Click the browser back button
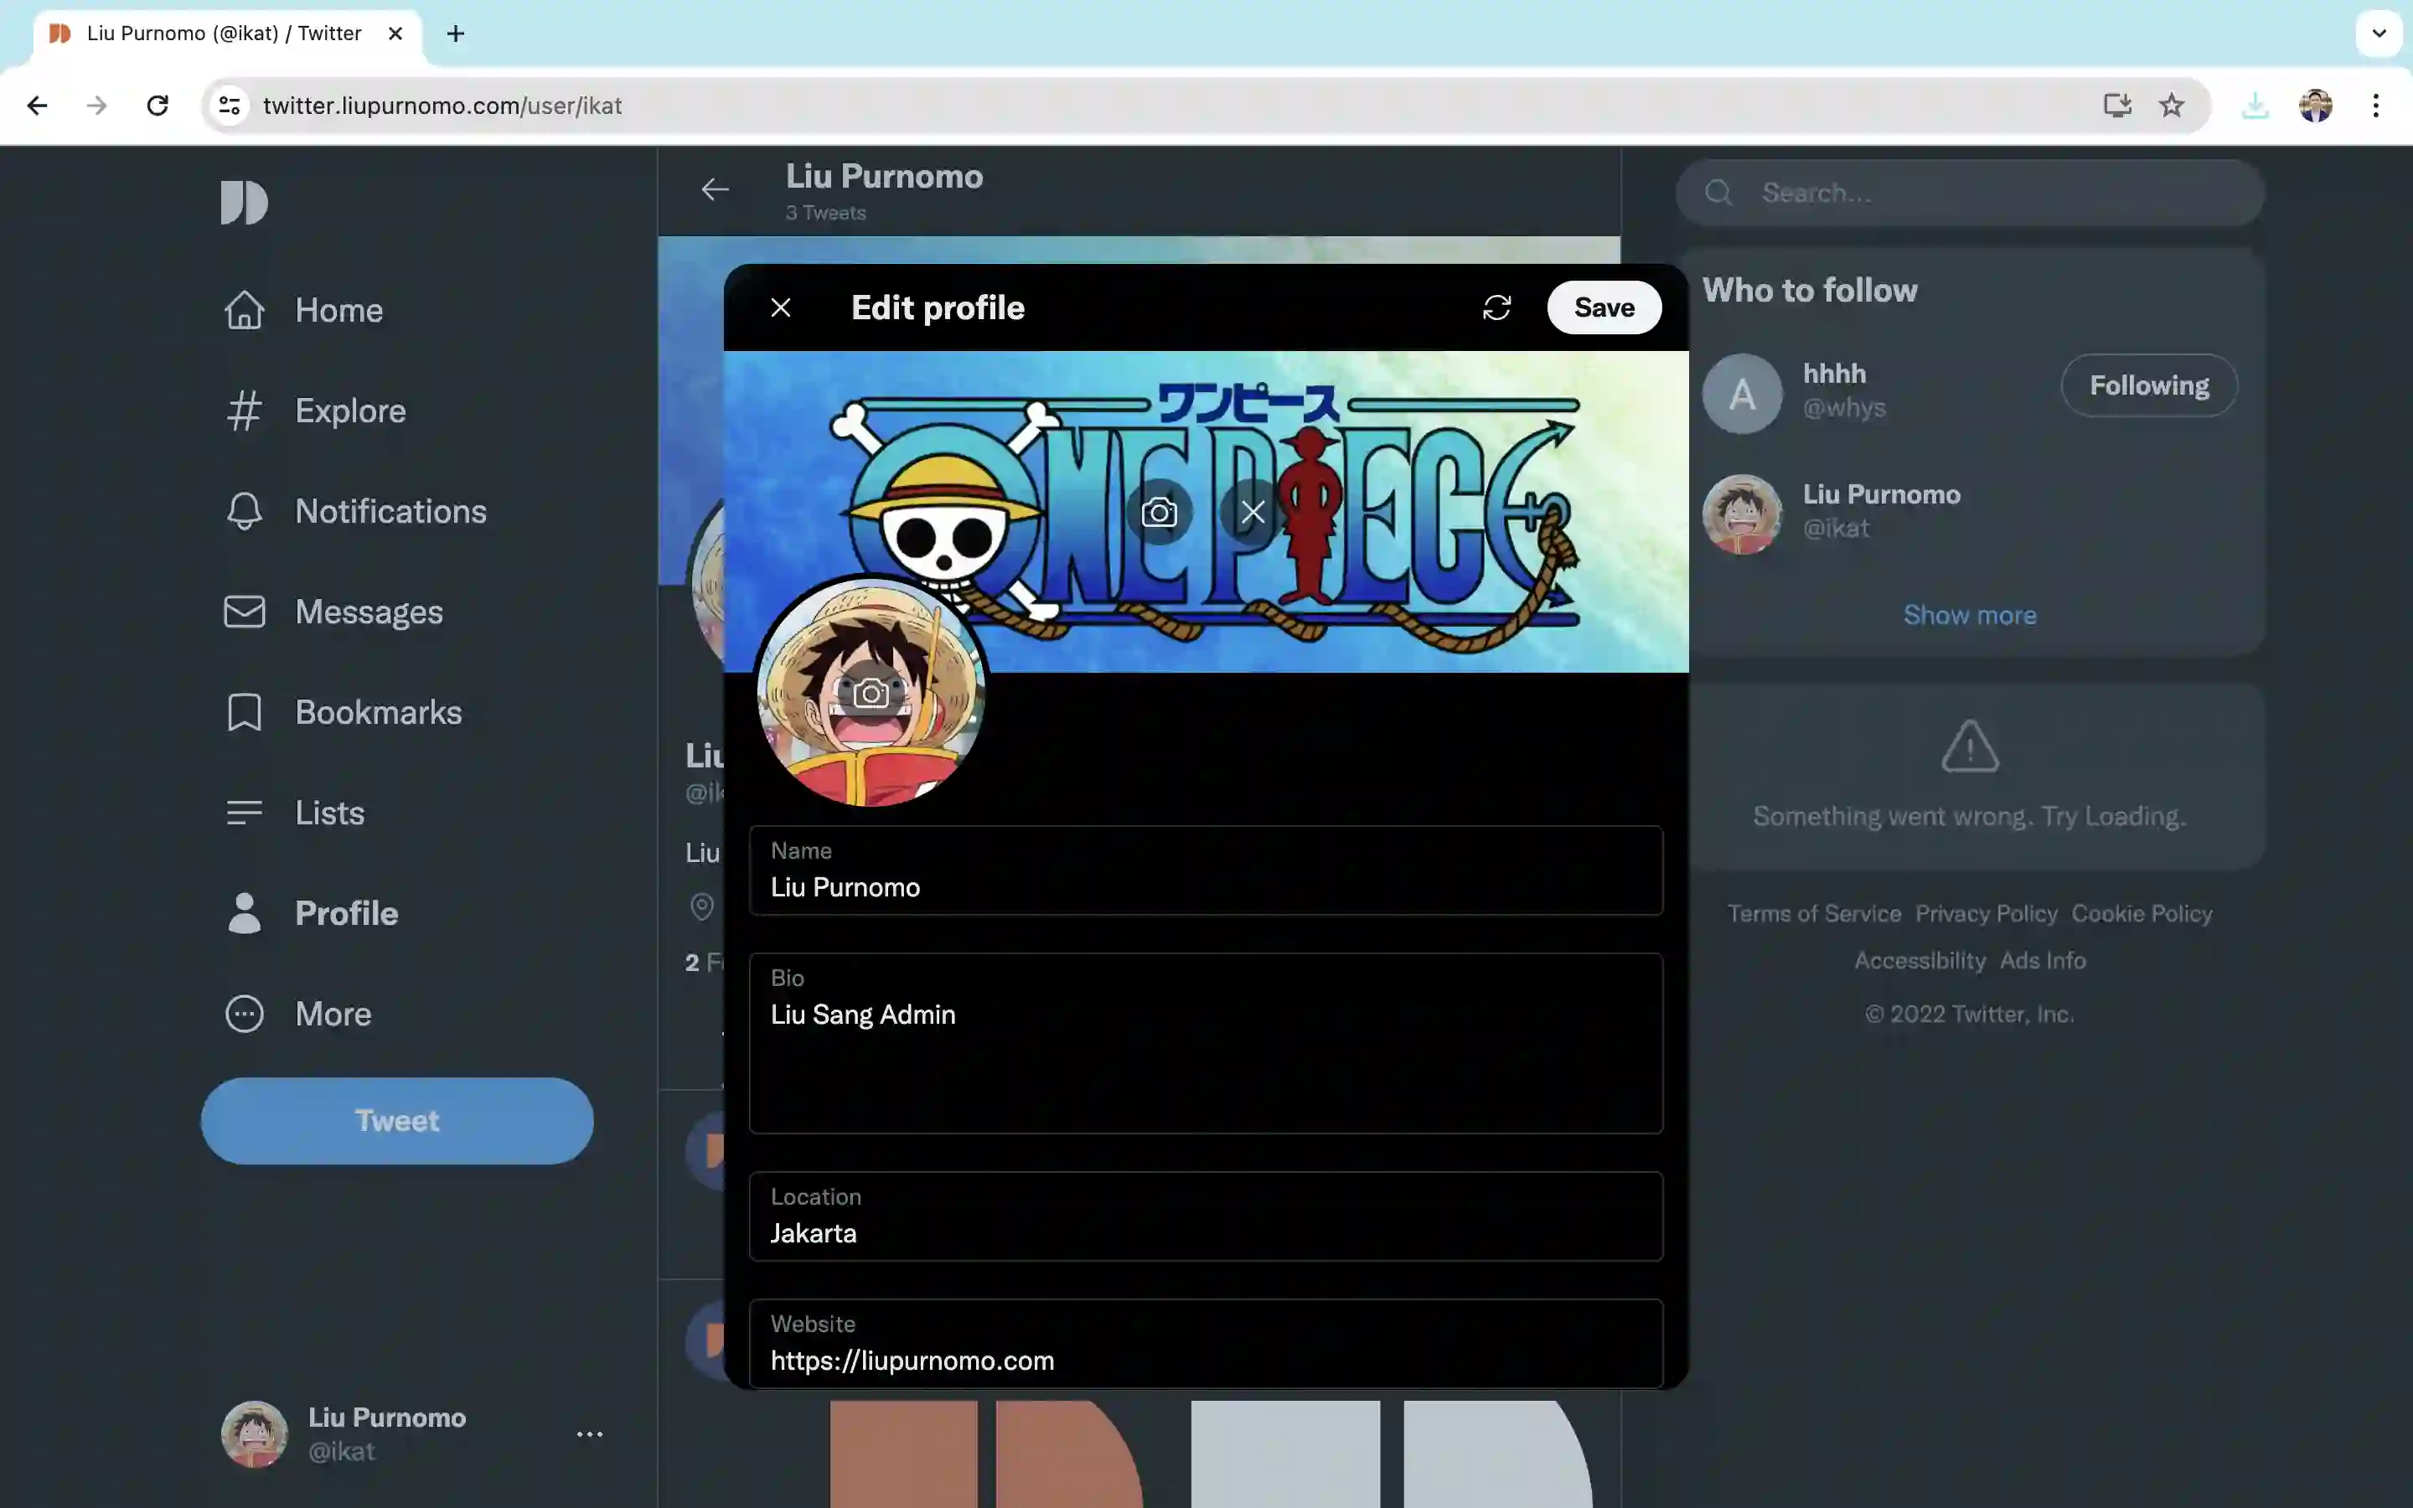This screenshot has width=2413, height=1508. tap(37, 106)
